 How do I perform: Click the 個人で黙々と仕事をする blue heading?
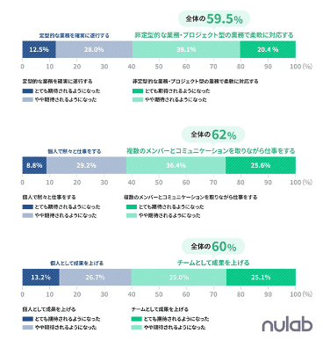pyautogui.click(x=75, y=151)
